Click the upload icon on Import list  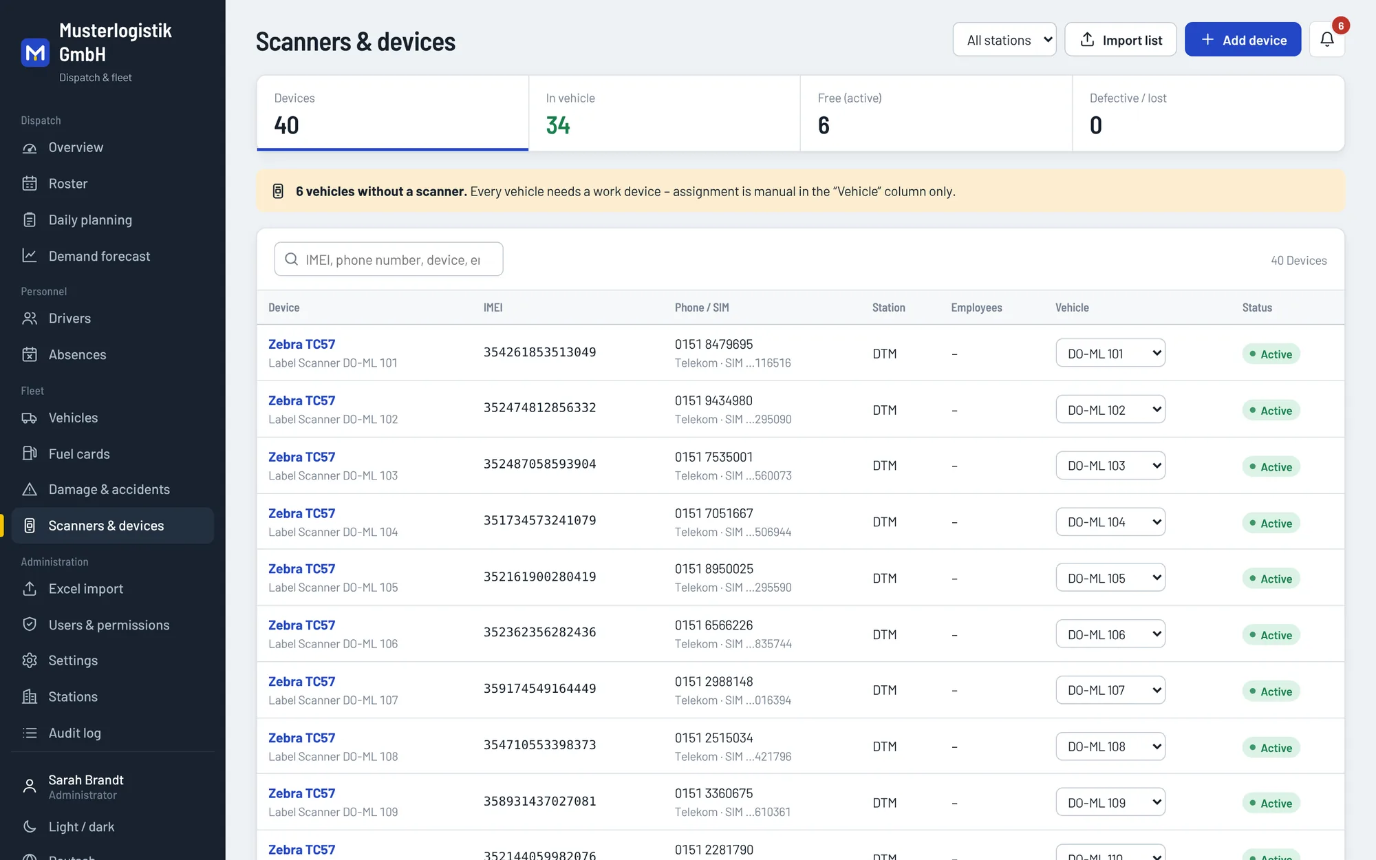[1087, 39]
